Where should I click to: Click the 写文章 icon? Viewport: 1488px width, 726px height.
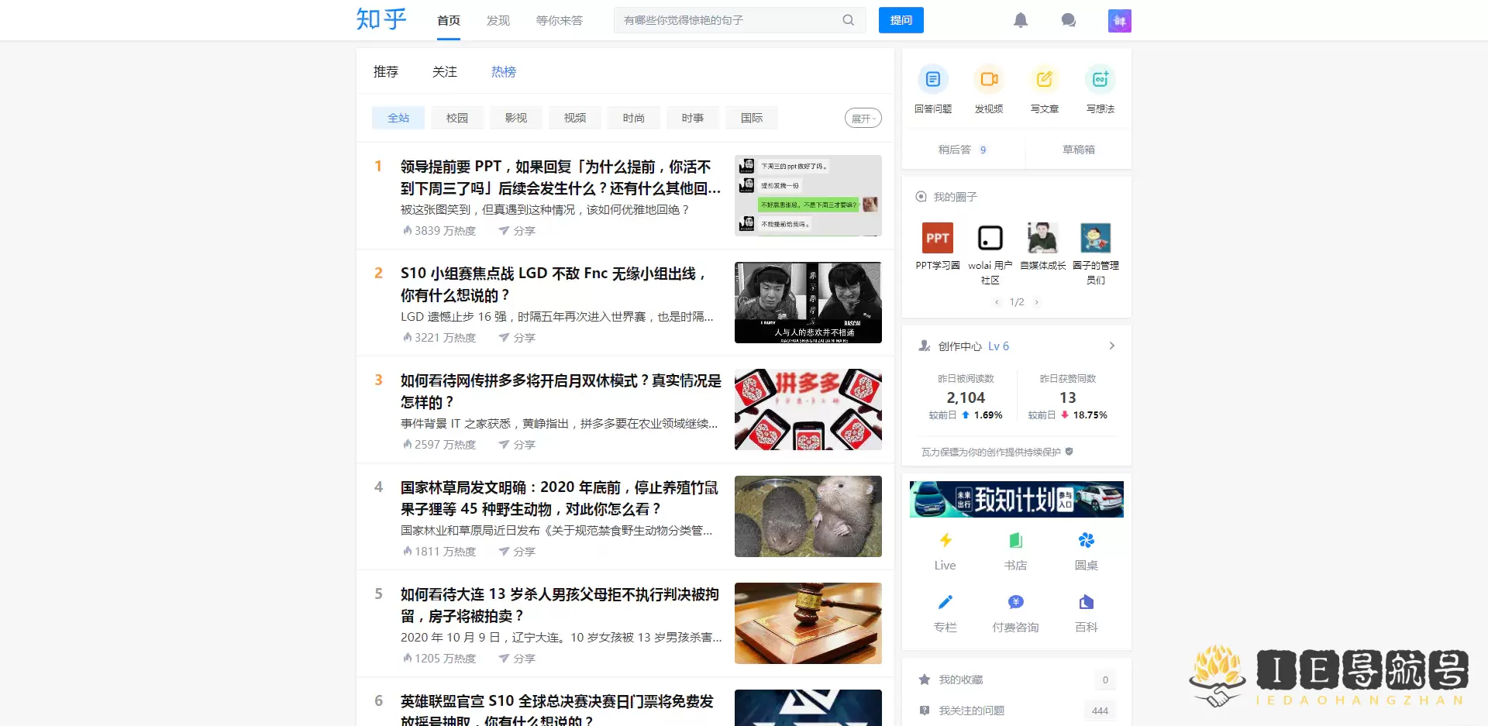tap(1045, 79)
